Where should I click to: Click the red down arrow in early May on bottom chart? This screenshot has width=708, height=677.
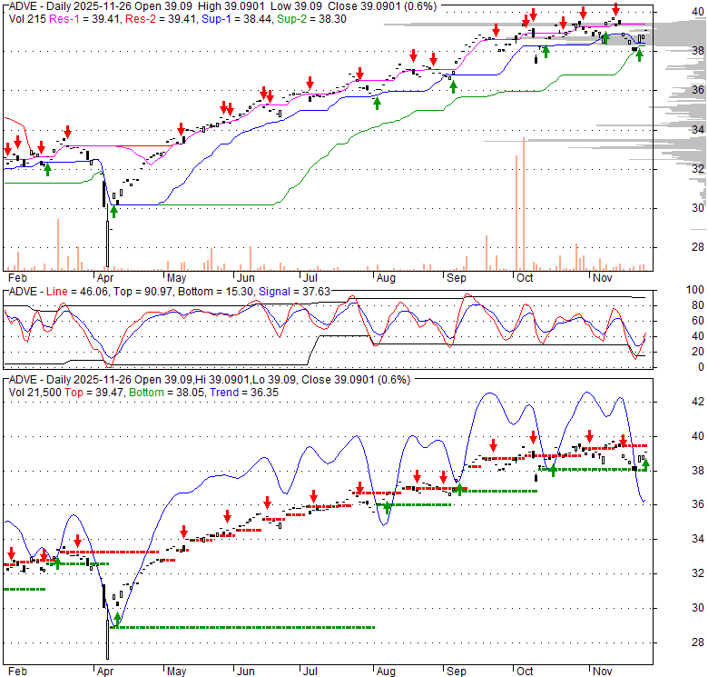182,533
